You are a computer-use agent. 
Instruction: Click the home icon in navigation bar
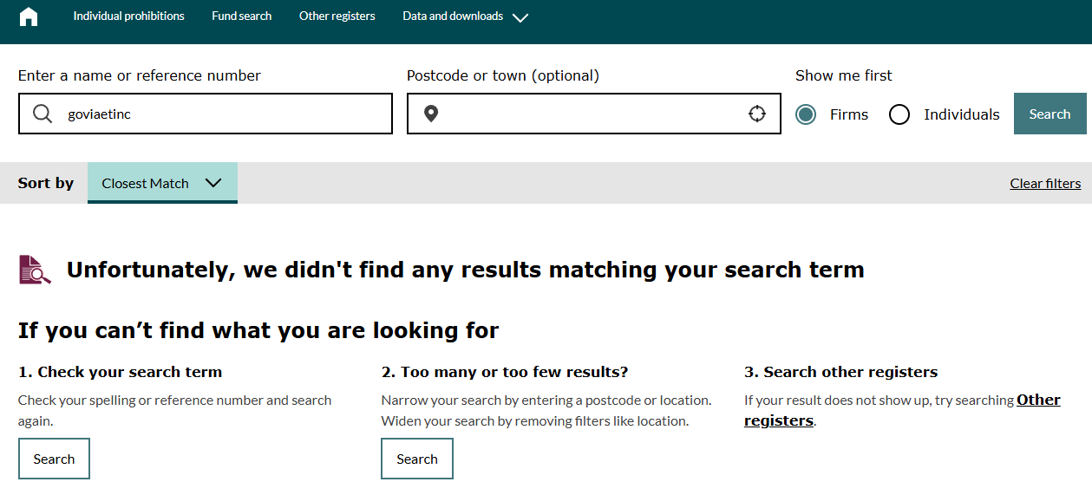tap(29, 16)
